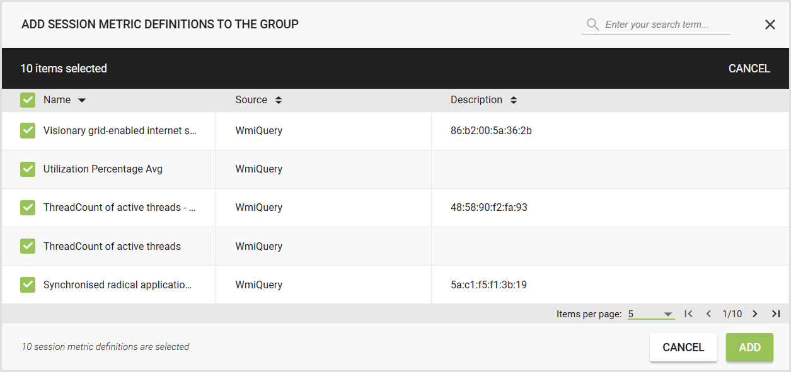Sort by Description column arrows
This screenshot has width=791, height=372.
point(513,100)
